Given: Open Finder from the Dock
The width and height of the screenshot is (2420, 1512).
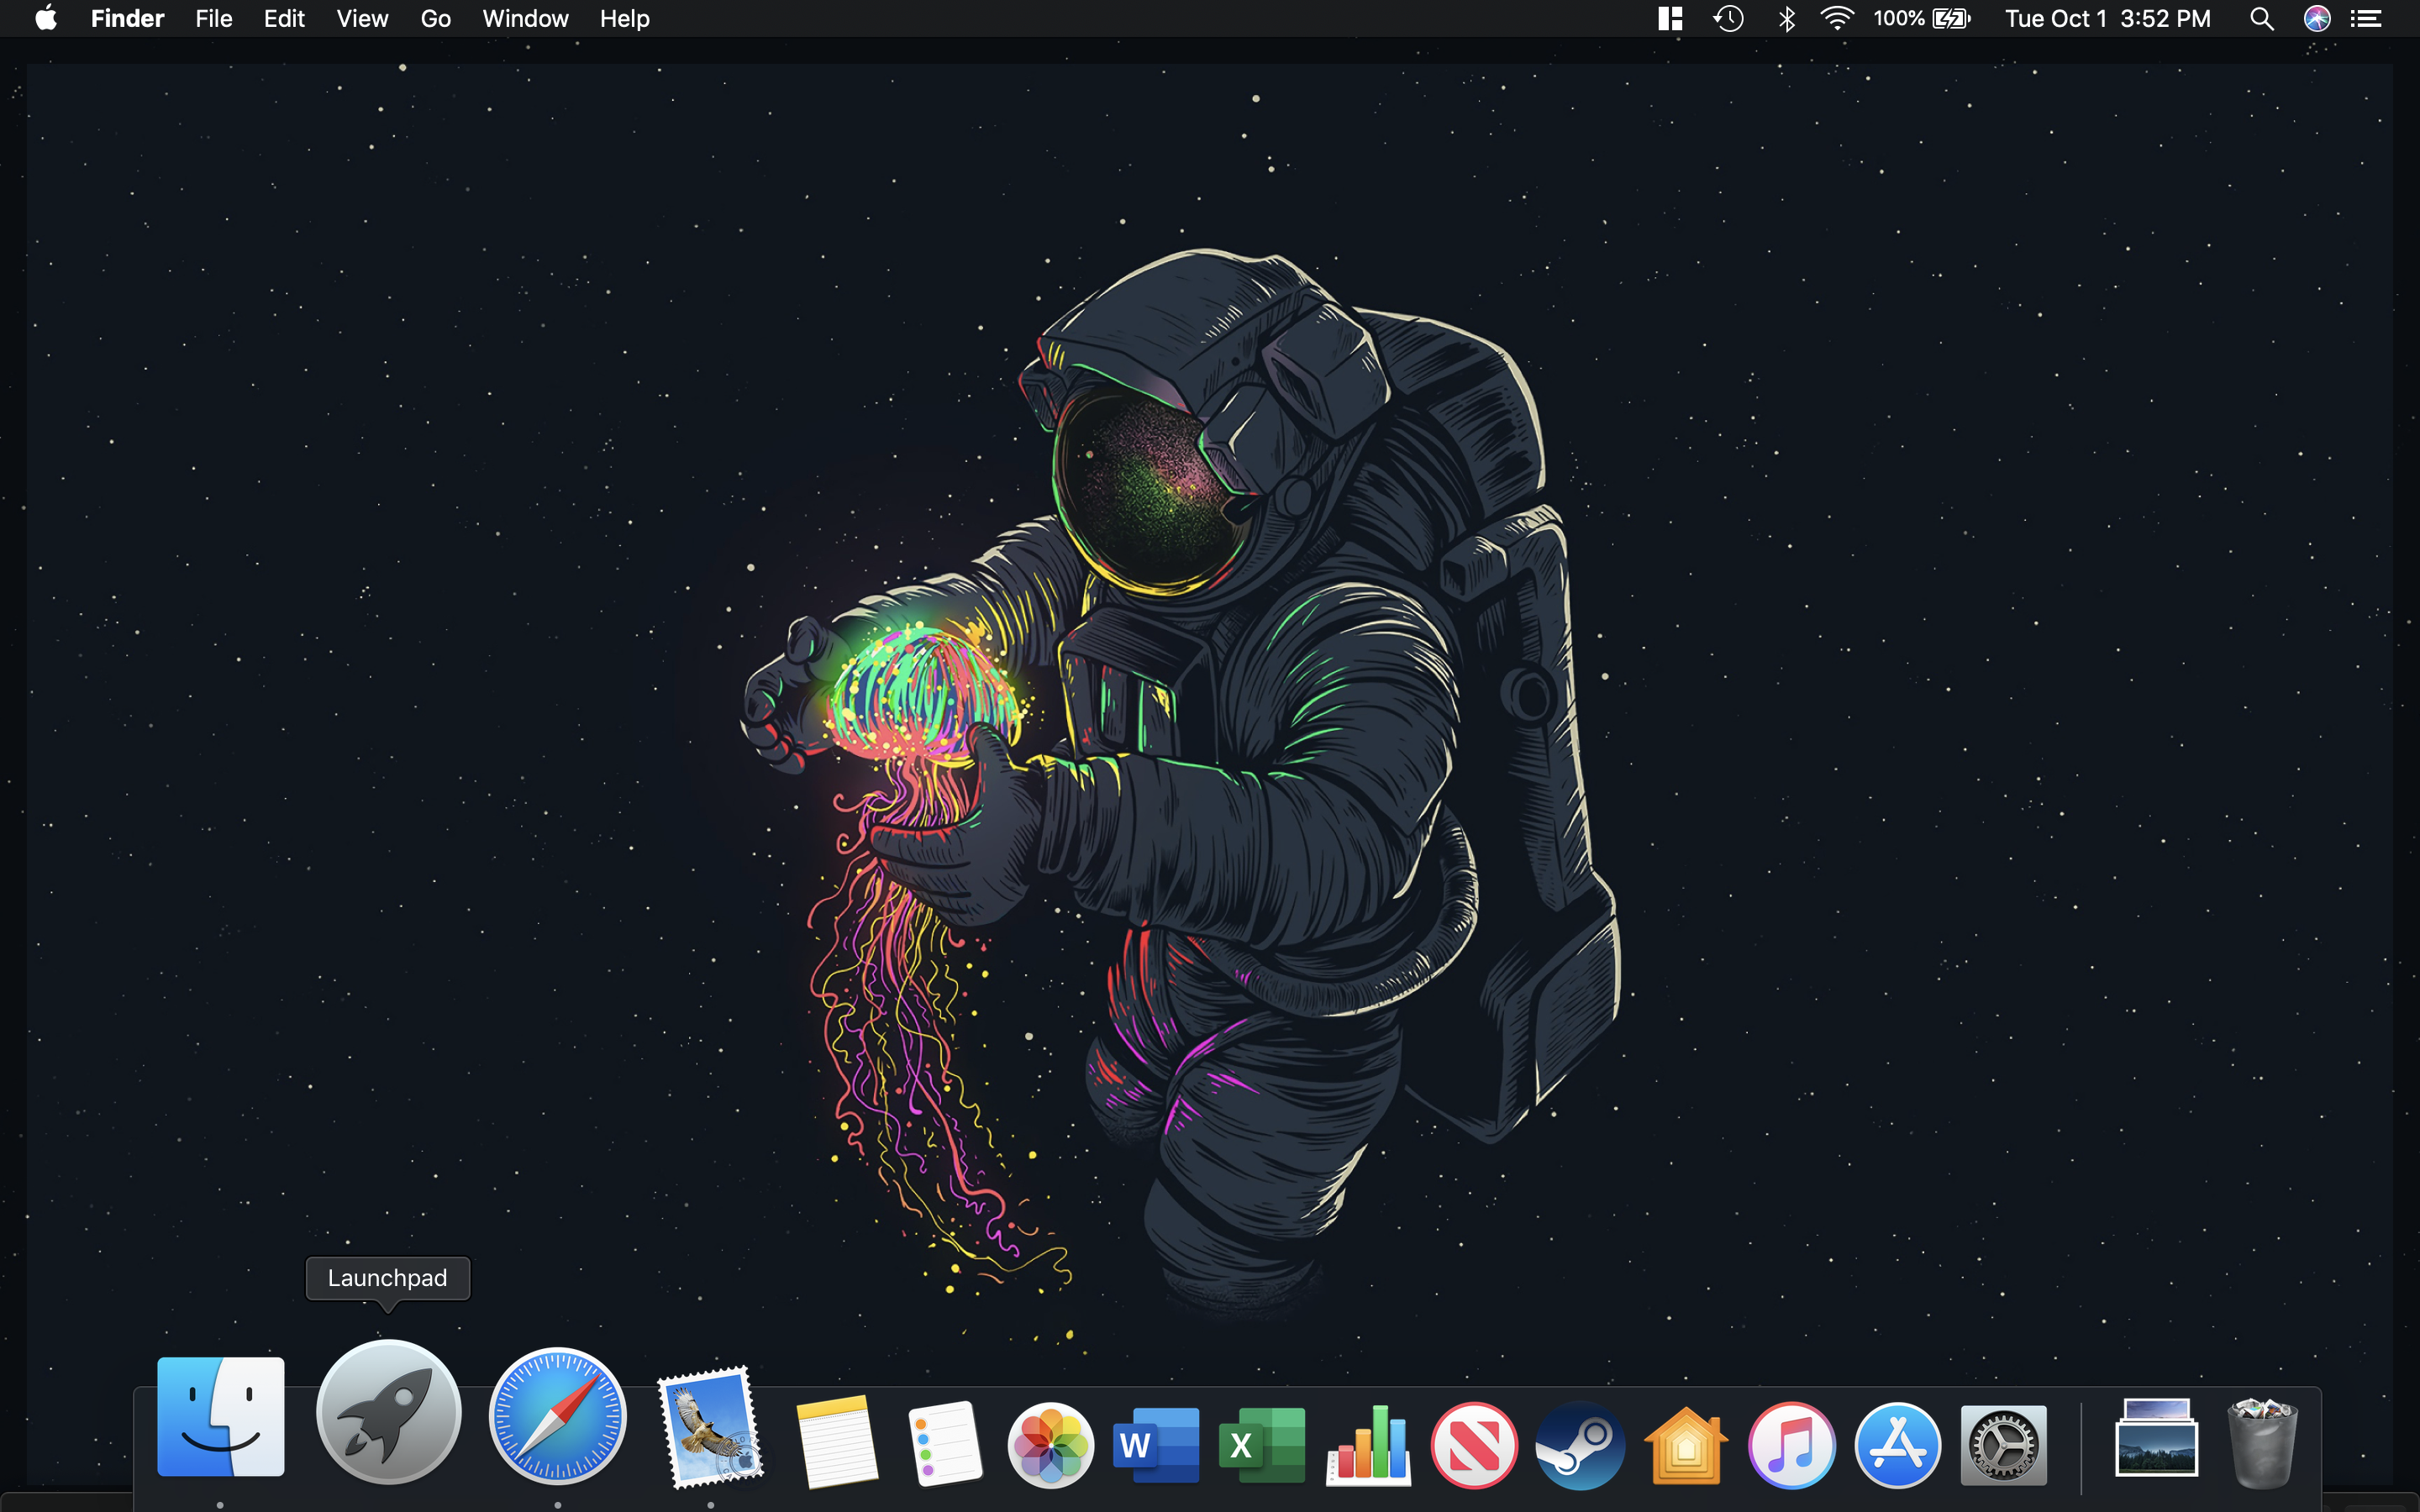Looking at the screenshot, I should pyautogui.click(x=220, y=1416).
